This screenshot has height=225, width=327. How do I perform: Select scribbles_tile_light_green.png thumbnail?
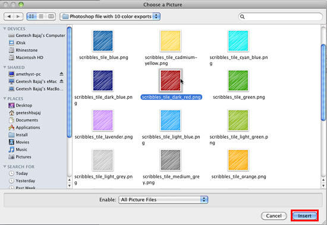click(x=238, y=120)
